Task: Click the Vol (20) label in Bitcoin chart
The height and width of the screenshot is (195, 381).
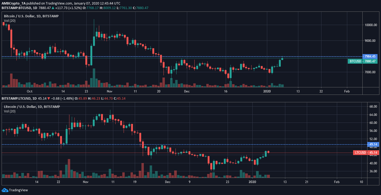Action: point(10,21)
